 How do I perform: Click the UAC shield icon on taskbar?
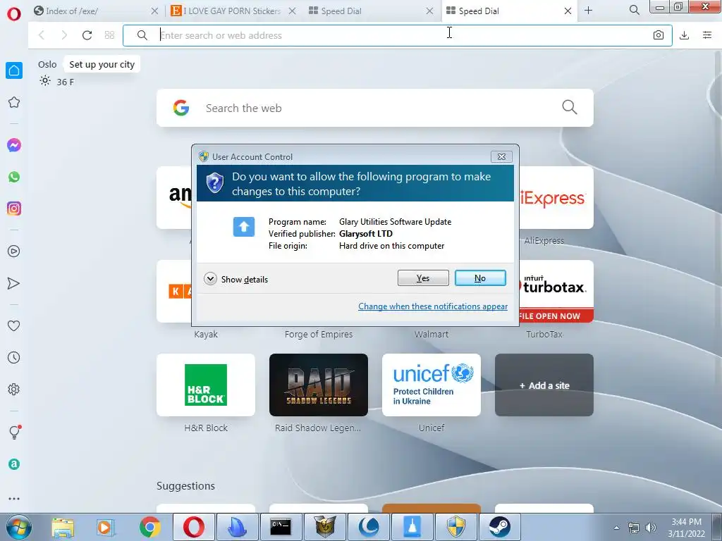456,527
